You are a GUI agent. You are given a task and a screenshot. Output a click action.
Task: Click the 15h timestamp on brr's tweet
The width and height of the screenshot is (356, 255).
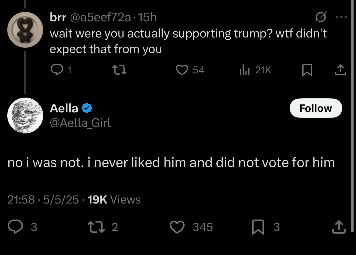pos(147,17)
